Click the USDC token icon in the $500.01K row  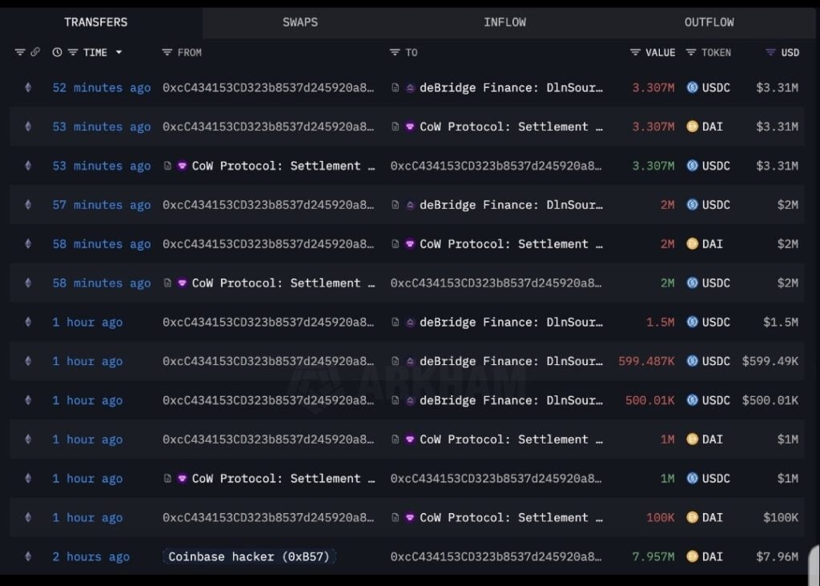click(692, 400)
